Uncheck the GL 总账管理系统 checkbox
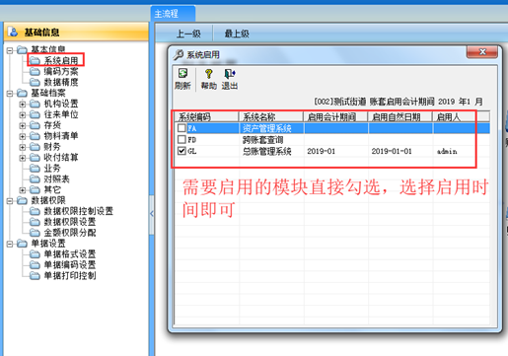508x356 pixels. (x=181, y=151)
